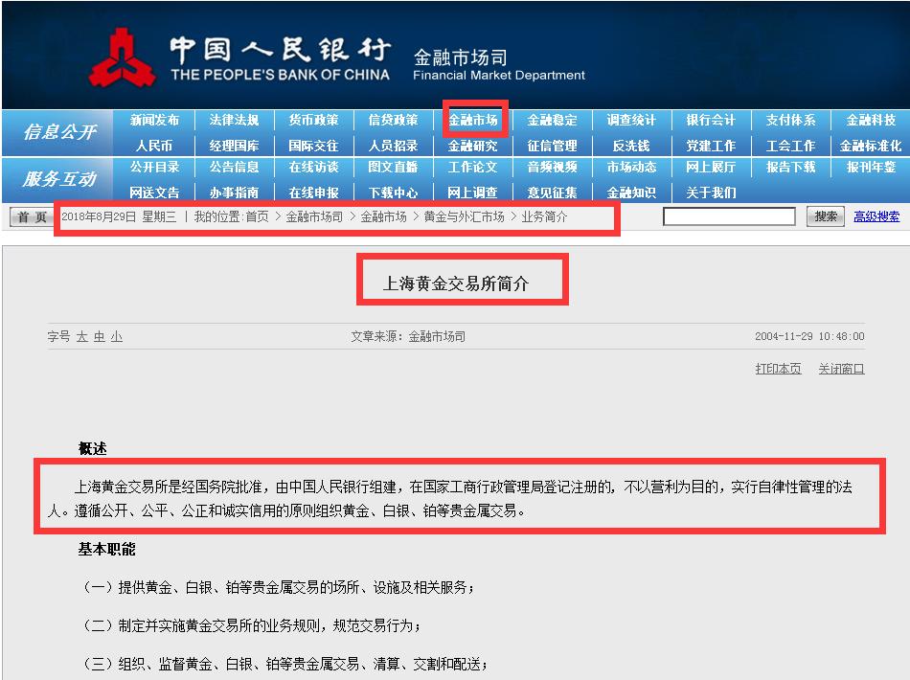The width and height of the screenshot is (910, 680).
Task: Open the 货币政策 section
Action: pos(314,120)
